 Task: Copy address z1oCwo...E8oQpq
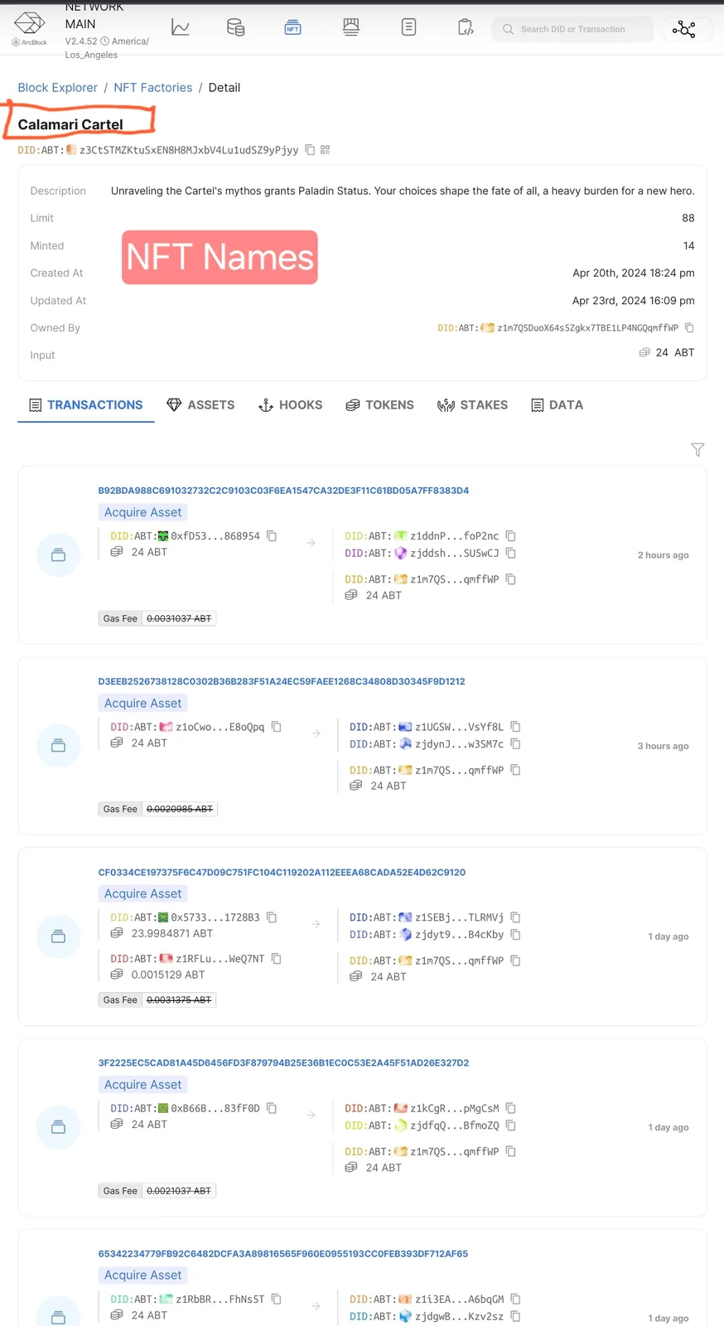tap(277, 727)
